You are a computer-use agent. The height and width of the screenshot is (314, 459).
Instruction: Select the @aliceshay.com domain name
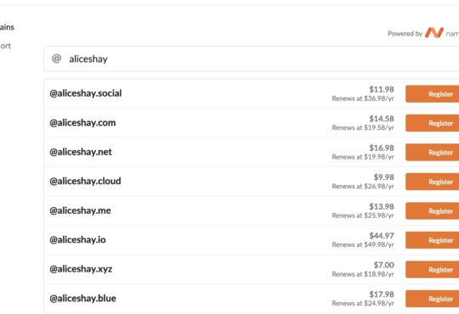coord(82,123)
